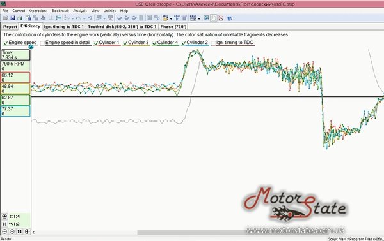
Task: Open the Analysis menu
Action: (x=80, y=11)
